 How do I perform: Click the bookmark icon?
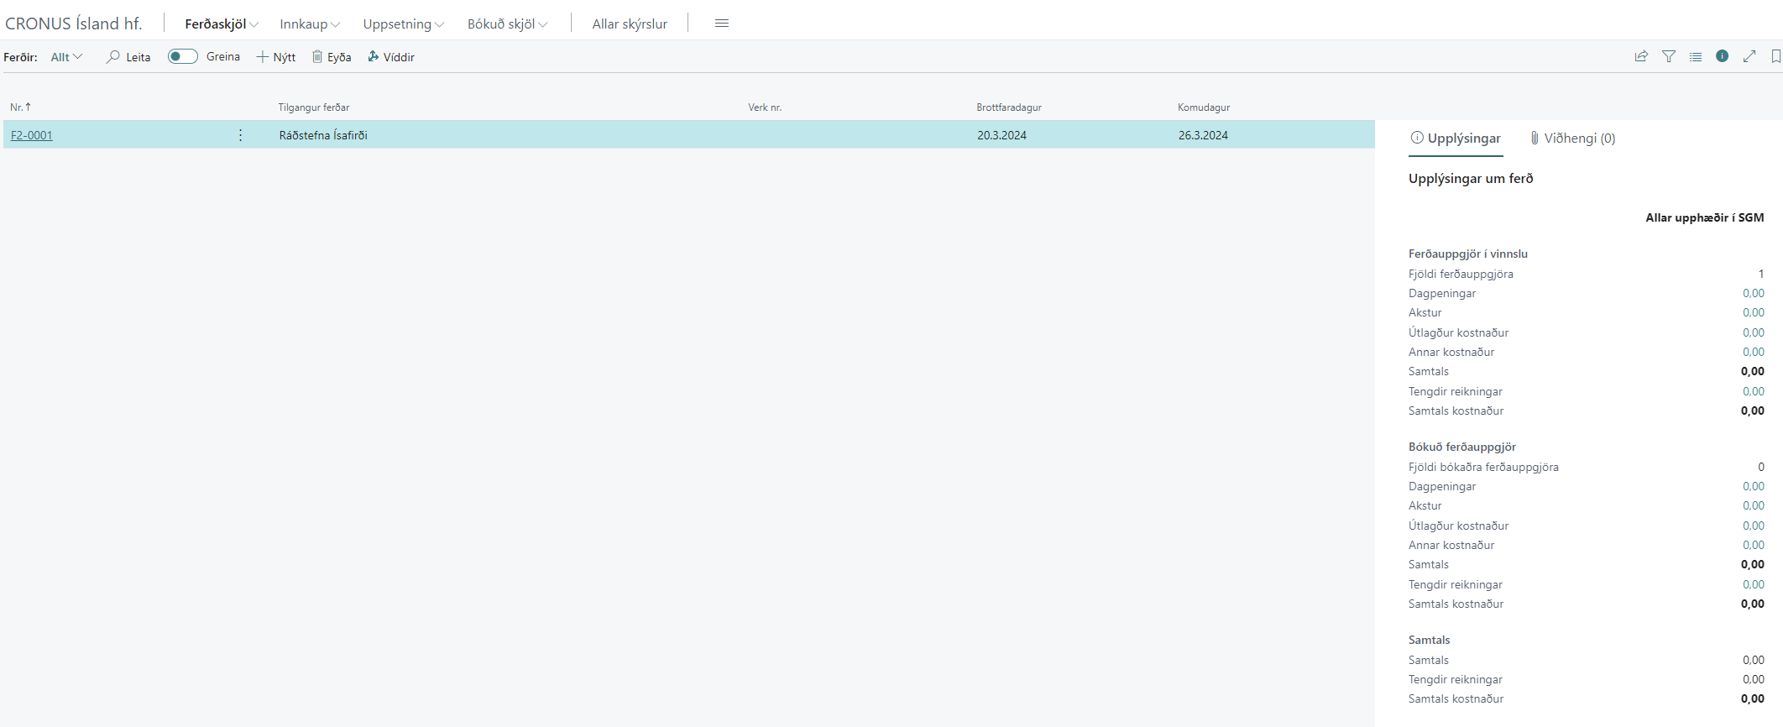pyautogui.click(x=1775, y=56)
